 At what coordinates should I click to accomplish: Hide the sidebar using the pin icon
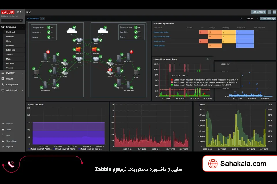pos(21,12)
